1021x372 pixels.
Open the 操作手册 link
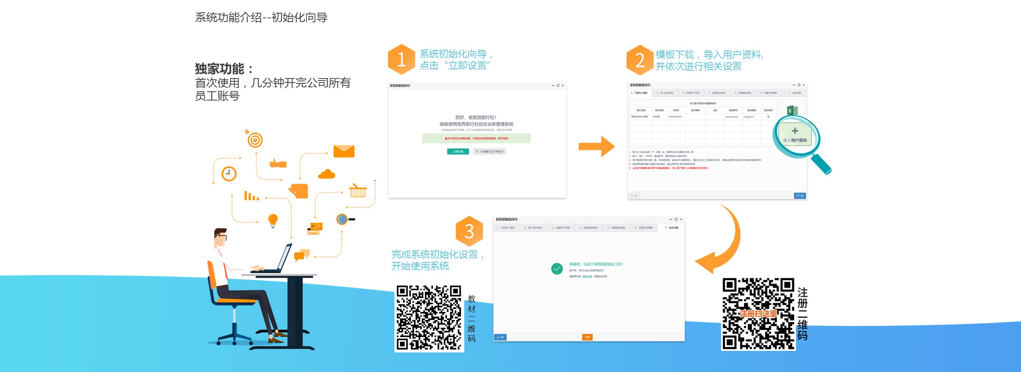click(x=587, y=276)
